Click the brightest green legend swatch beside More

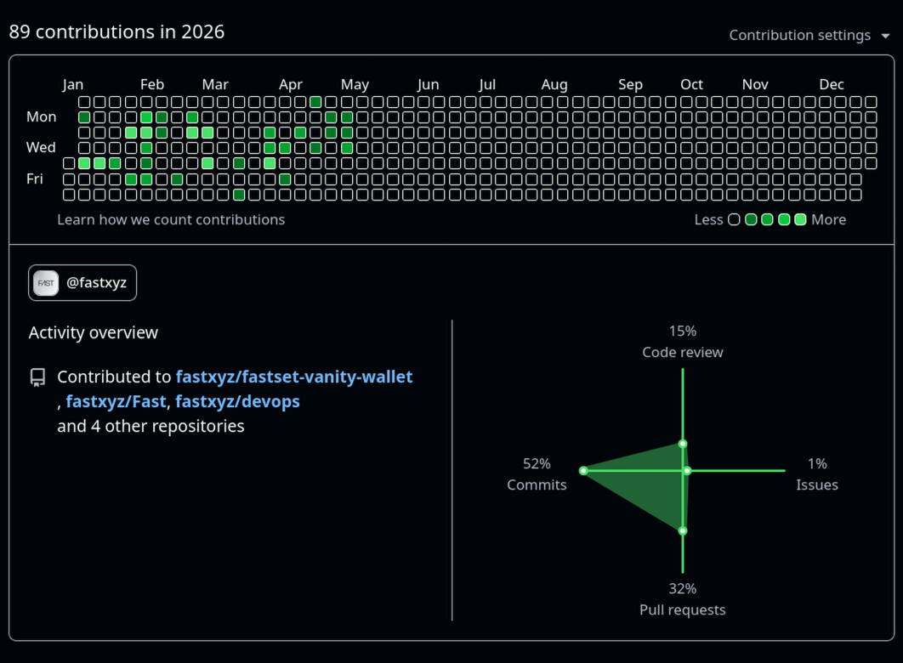[800, 219]
